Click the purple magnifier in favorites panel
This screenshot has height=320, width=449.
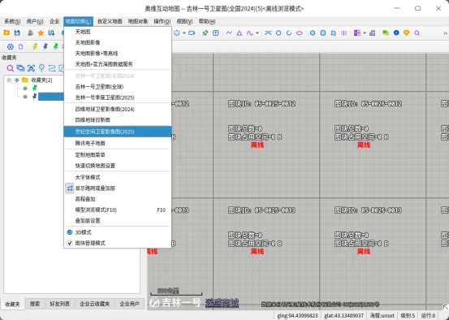point(11,68)
